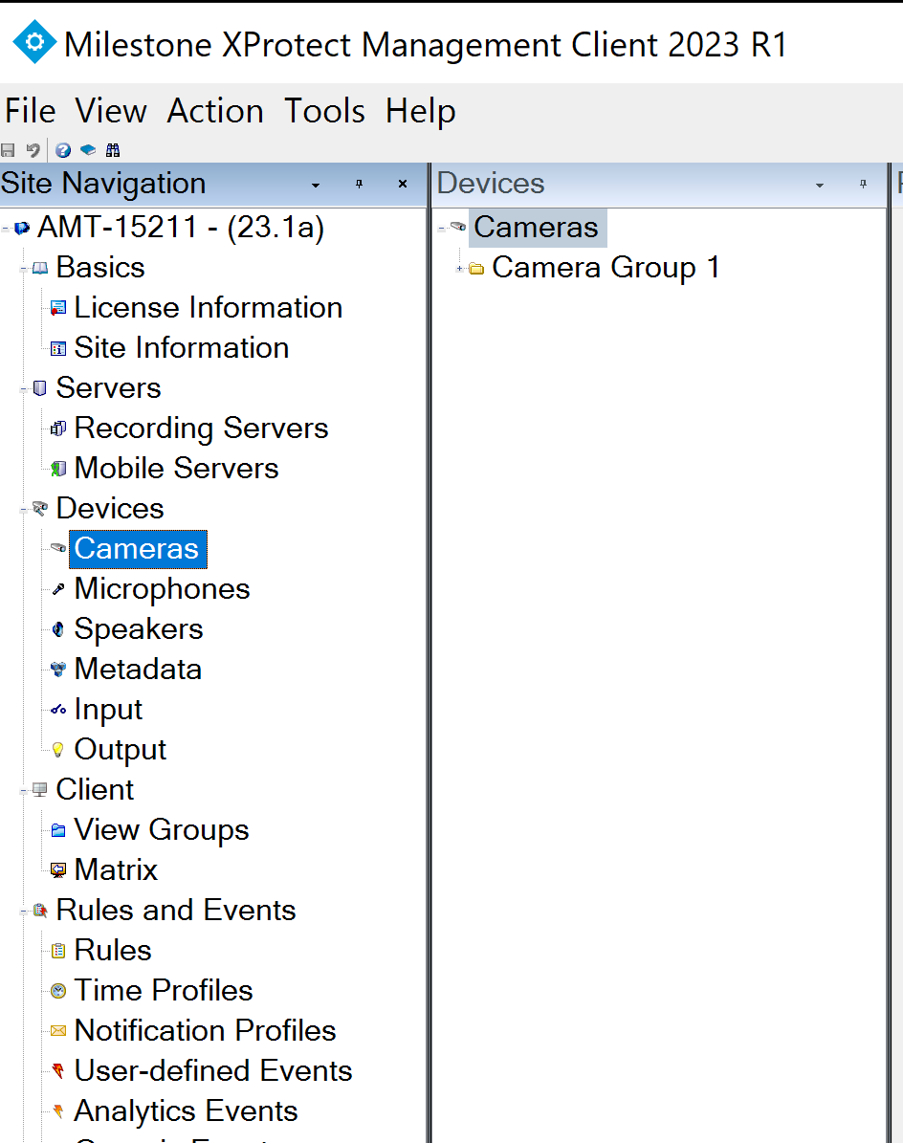This screenshot has height=1143, width=903.
Task: Click the Output lightbulb icon
Action: point(59,750)
